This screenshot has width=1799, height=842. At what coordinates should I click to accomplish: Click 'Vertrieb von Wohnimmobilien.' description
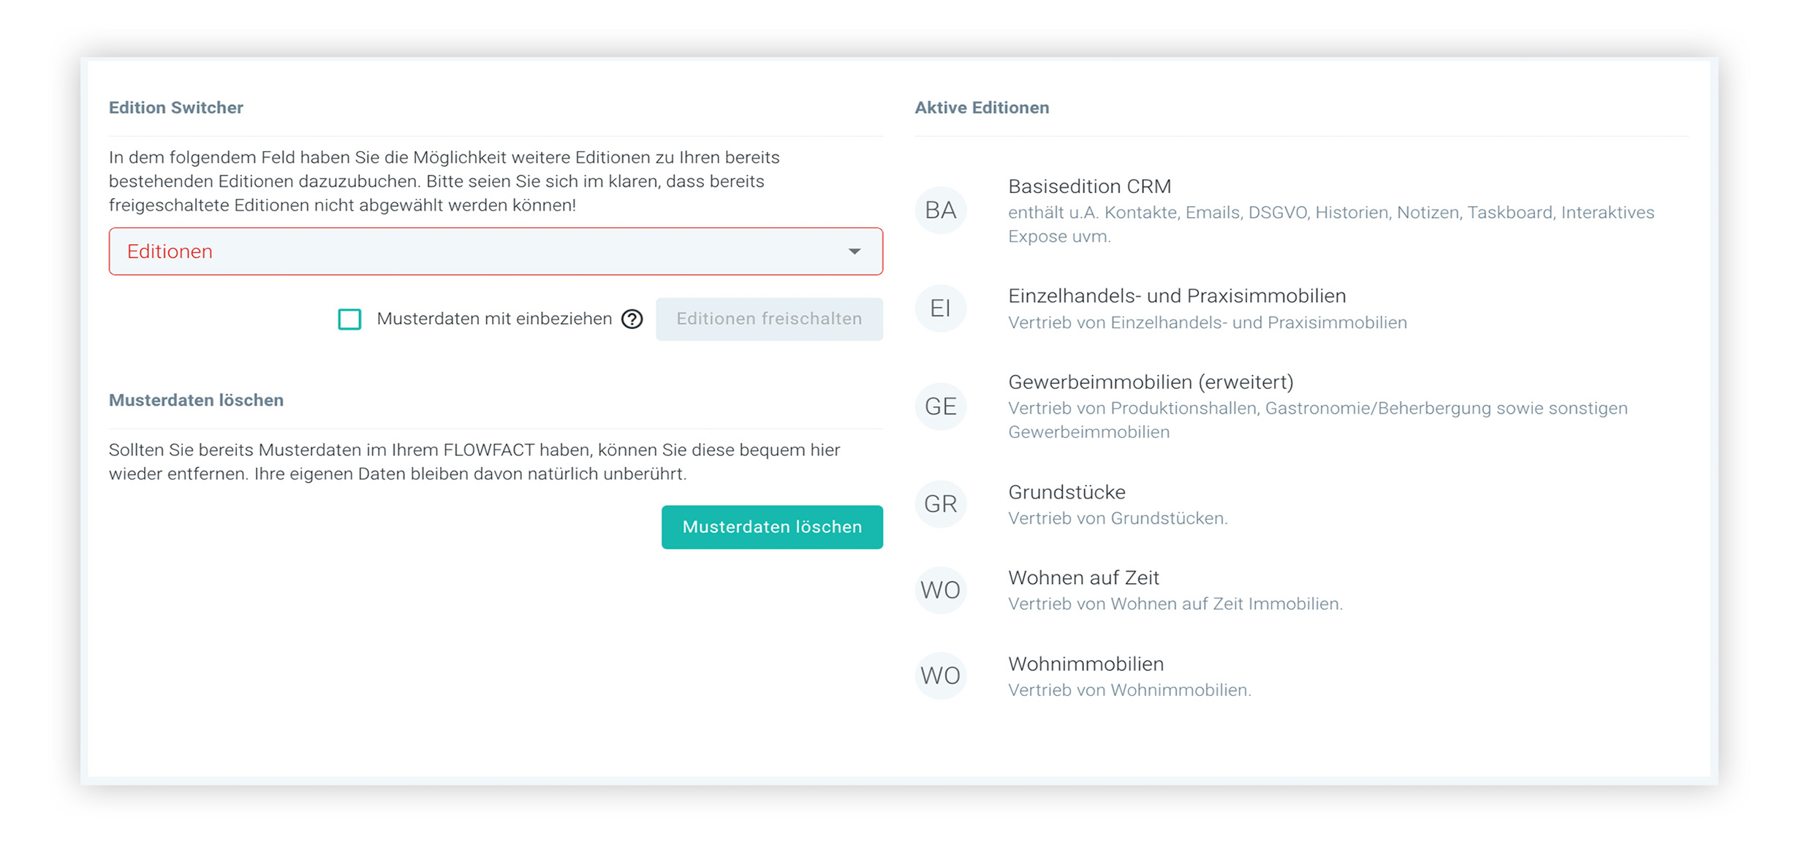click(1130, 690)
